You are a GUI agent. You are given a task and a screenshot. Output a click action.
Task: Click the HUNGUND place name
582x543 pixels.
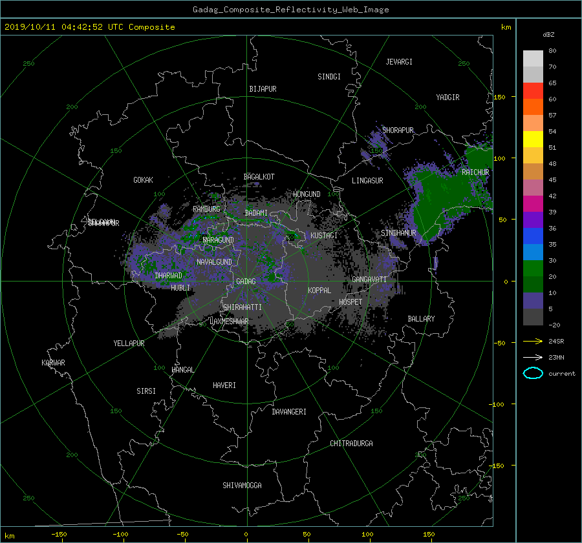pyautogui.click(x=307, y=194)
